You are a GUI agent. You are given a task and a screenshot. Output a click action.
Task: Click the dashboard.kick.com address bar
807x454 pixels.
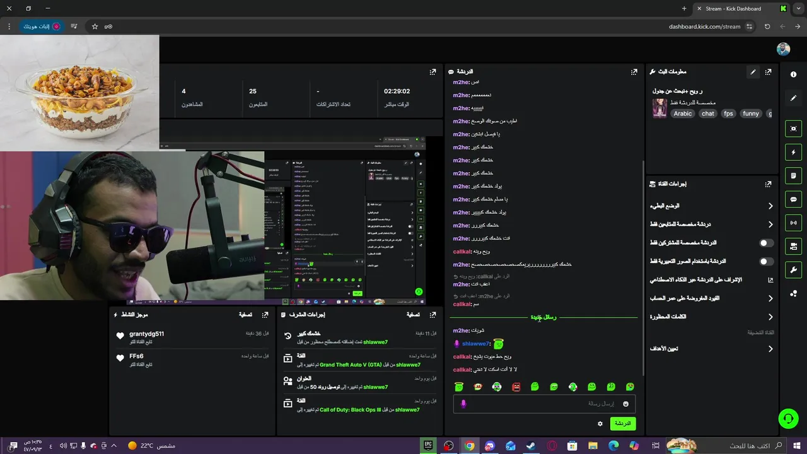click(x=704, y=26)
